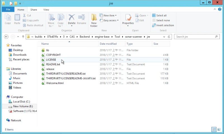
Task: Open recent locations dropdown arrow
Action: click(18, 37)
